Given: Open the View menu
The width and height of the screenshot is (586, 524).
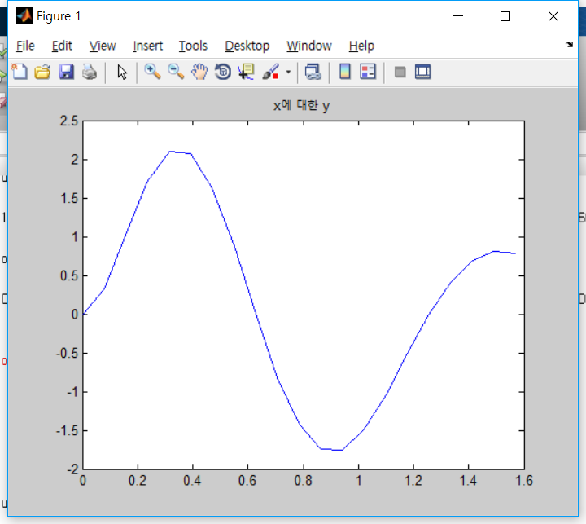Looking at the screenshot, I should [103, 46].
